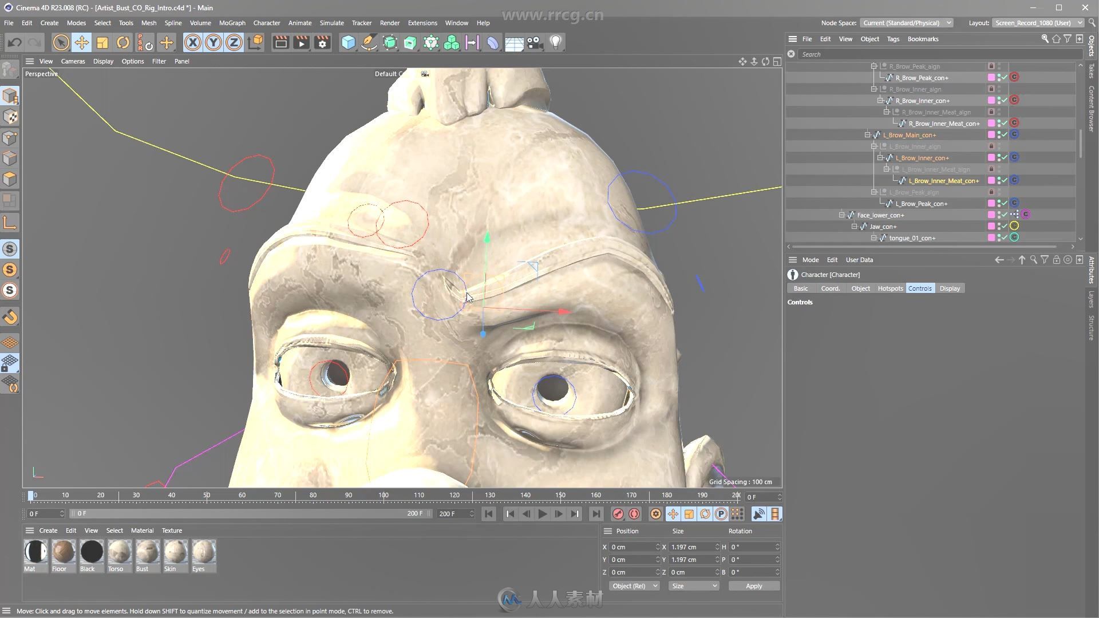Viewport: 1099px width, 618px height.
Task: Click the Apply button in coordinates
Action: click(x=753, y=585)
